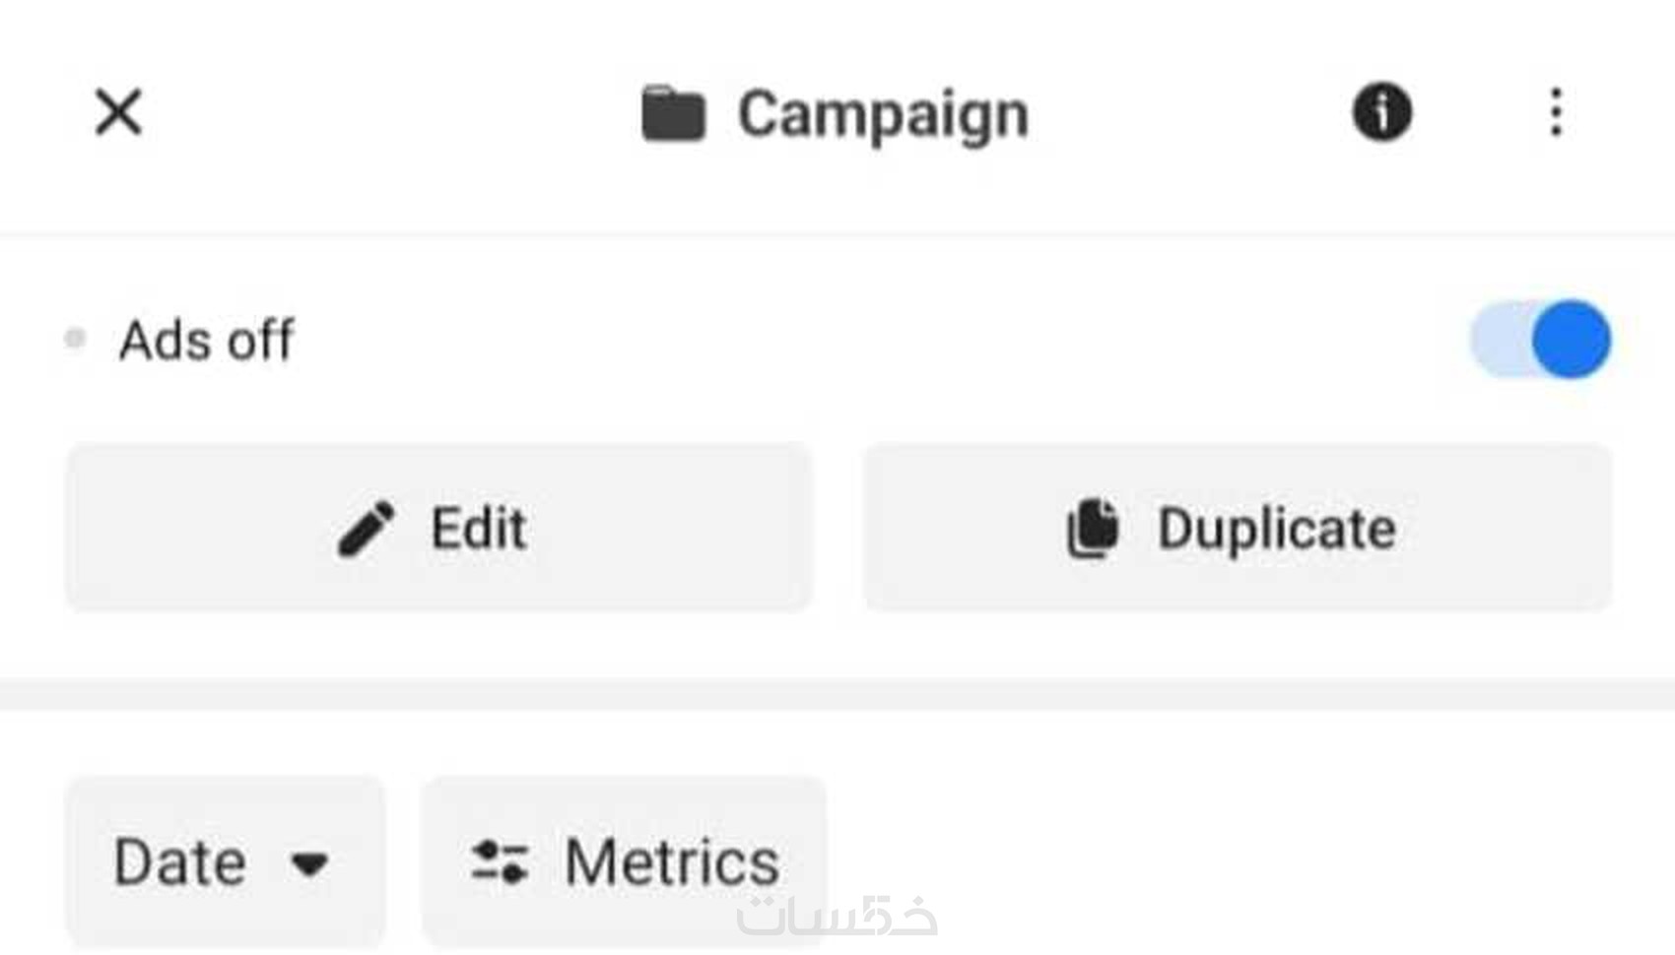The height and width of the screenshot is (955, 1675).
Task: Click the Date dropdown arrow
Action: click(x=309, y=864)
